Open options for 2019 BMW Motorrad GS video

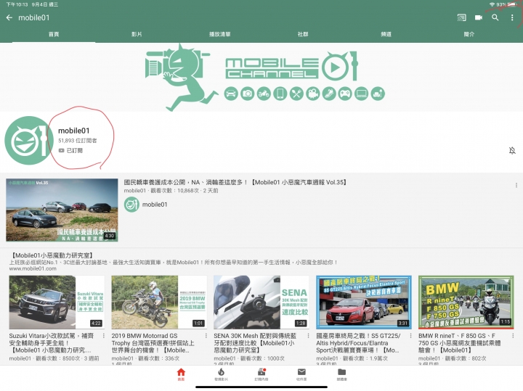click(x=206, y=336)
